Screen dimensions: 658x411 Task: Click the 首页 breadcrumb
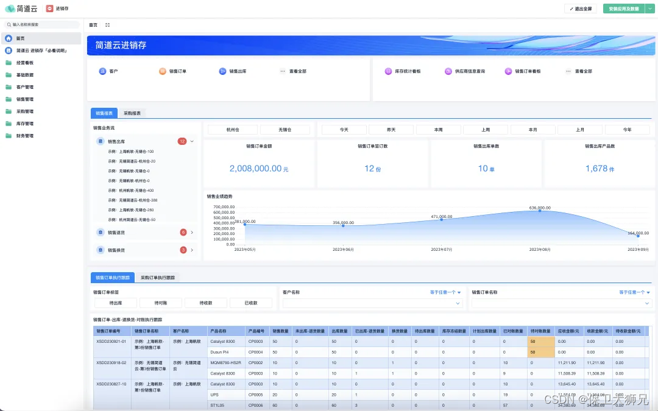[x=93, y=25]
